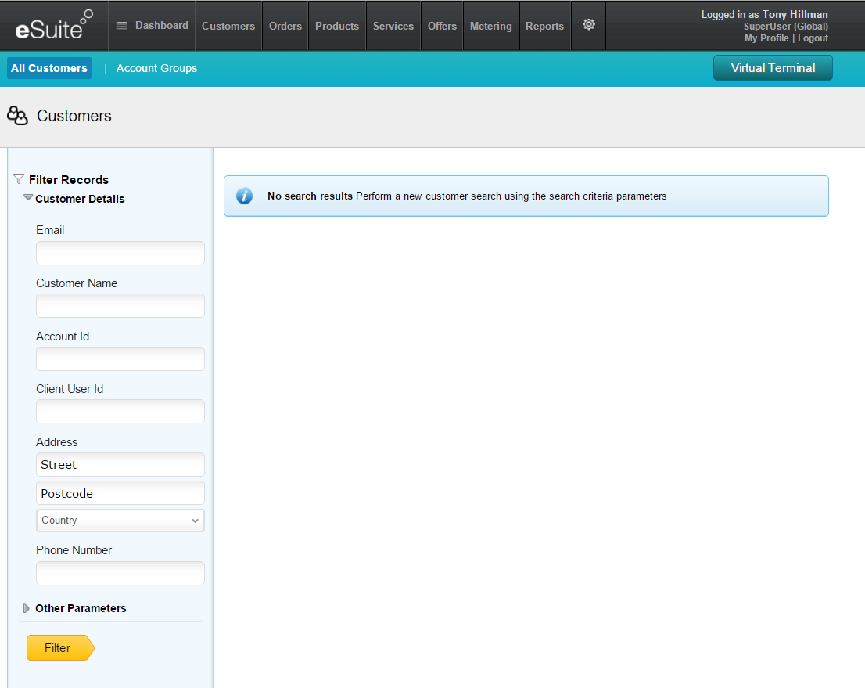Open the Country dropdown

[120, 521]
